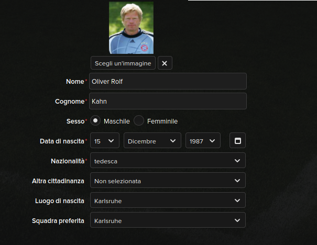Open the birth year dropdown showing 1987
The height and width of the screenshot is (245, 317).
point(203,141)
